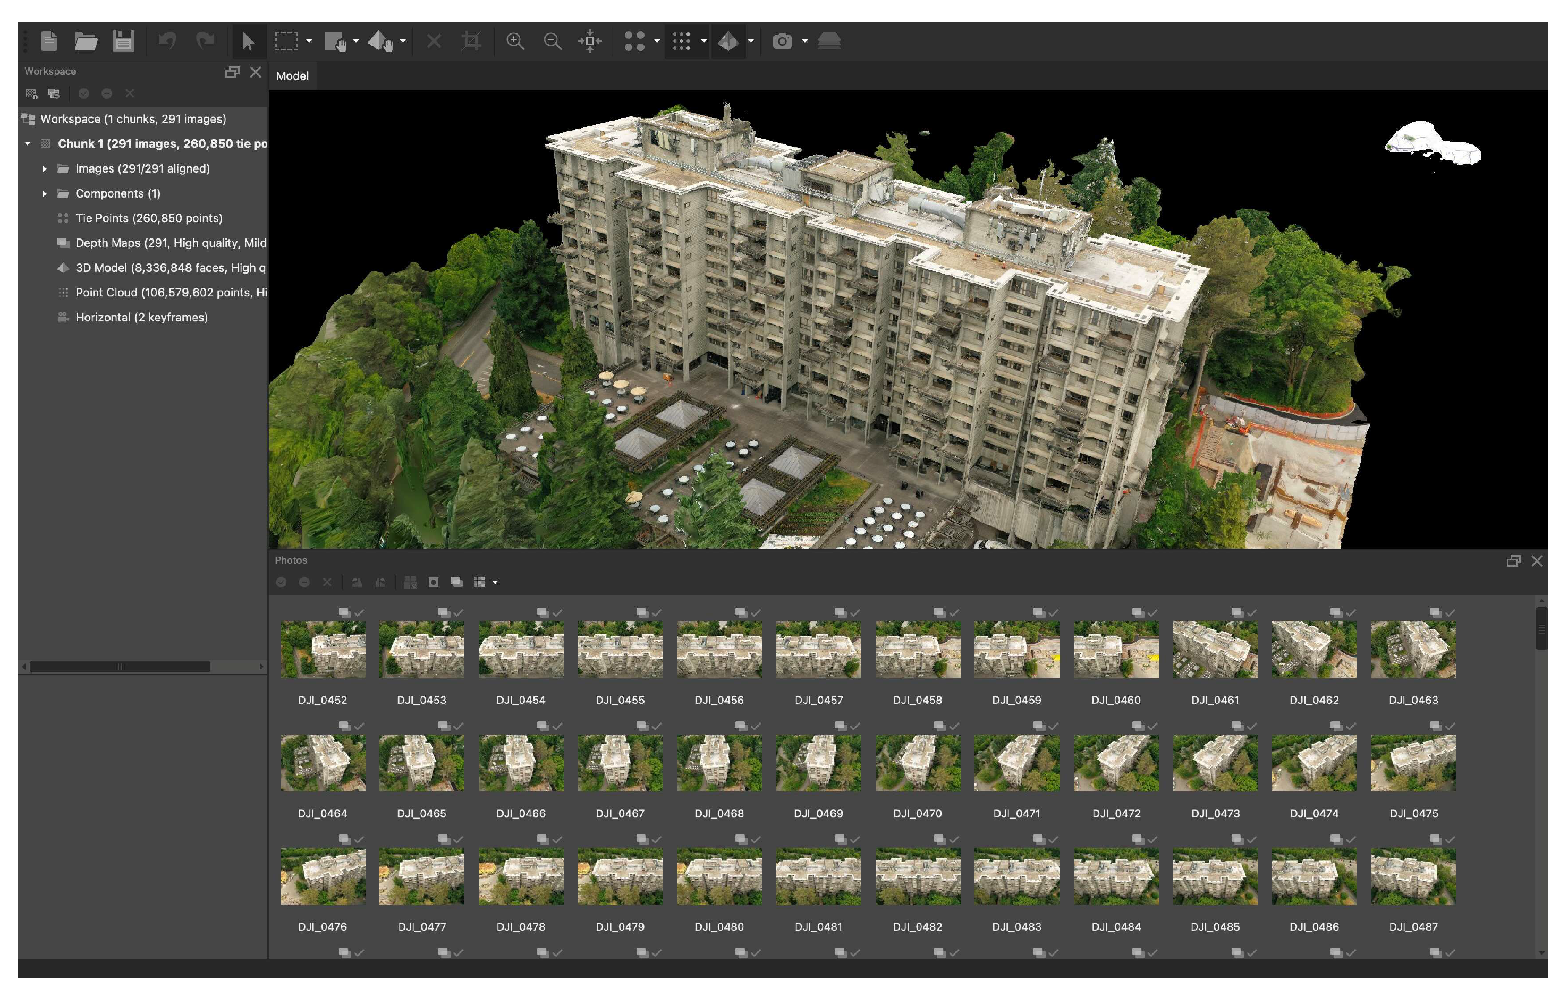Open the Photos thumbnail view mode dropdown

pyautogui.click(x=496, y=583)
